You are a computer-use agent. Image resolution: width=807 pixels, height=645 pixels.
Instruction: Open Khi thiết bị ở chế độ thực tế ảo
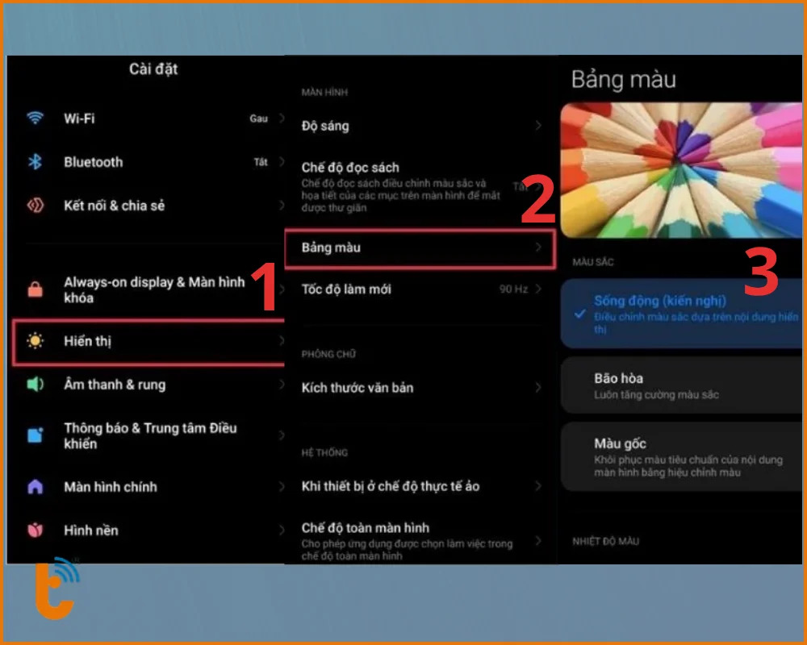click(x=421, y=486)
